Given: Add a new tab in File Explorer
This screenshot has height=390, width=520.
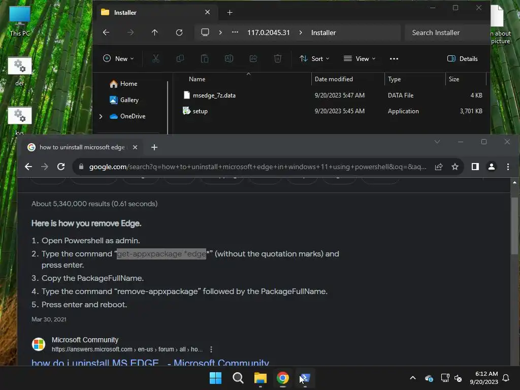Looking at the screenshot, I should (230, 13).
